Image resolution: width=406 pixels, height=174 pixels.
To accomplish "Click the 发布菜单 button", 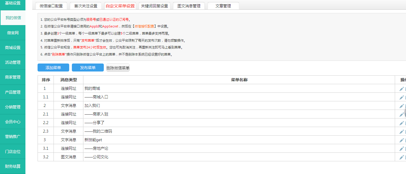I will 88,68.
